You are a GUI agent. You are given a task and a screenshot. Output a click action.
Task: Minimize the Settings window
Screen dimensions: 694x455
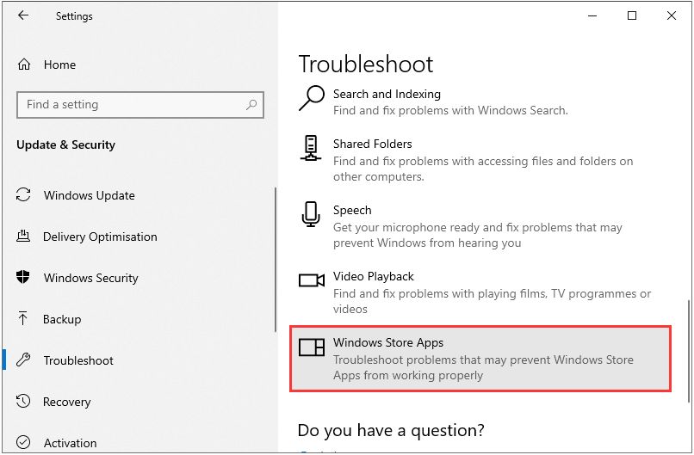[592, 16]
